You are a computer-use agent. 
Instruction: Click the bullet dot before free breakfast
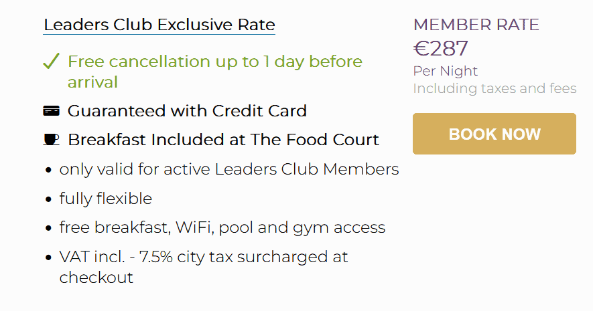tap(49, 228)
